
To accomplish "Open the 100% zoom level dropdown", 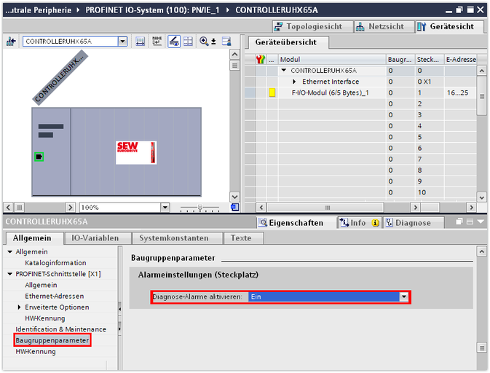I will 165,208.
